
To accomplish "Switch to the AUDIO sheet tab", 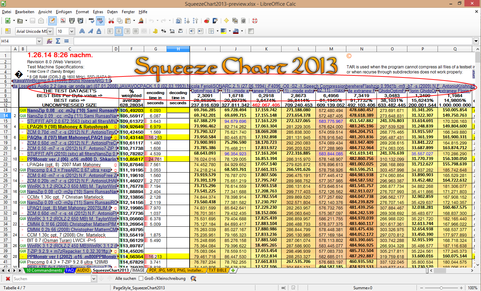I will click(83, 270).
